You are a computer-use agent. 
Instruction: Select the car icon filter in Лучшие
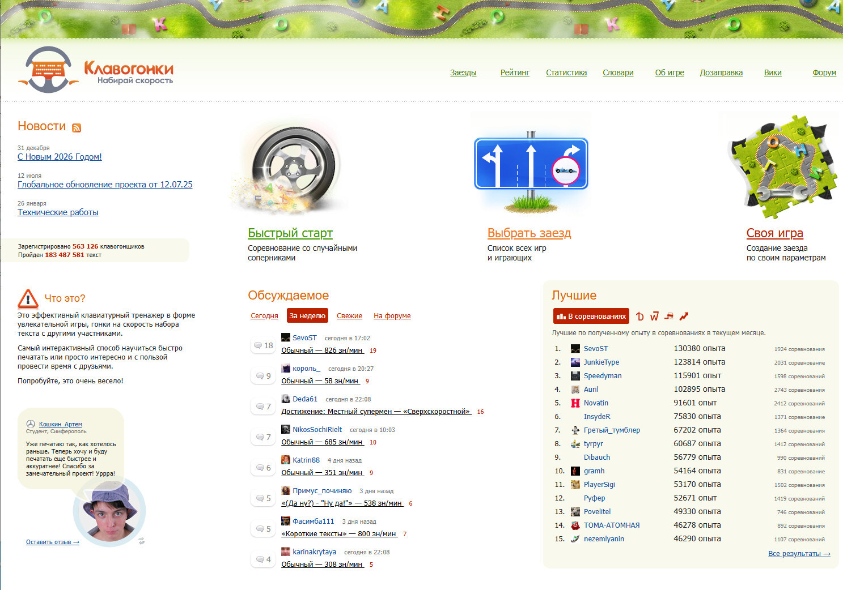(x=669, y=316)
